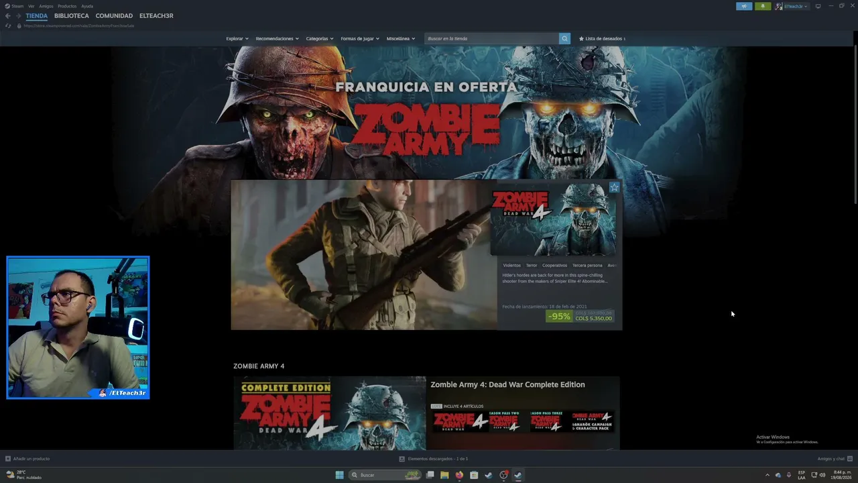Switch to the BIBLIOTECA tab
This screenshot has height=483, width=858.
72,16
